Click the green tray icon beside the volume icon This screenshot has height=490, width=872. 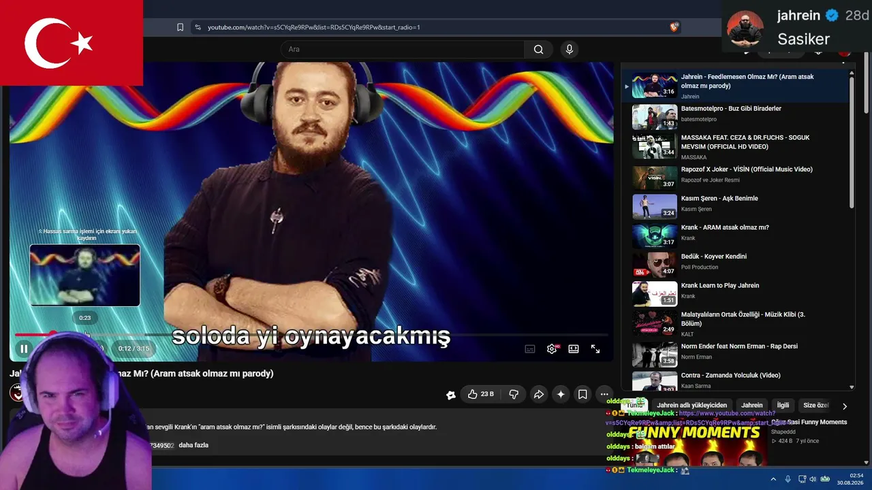pyautogui.click(x=825, y=478)
